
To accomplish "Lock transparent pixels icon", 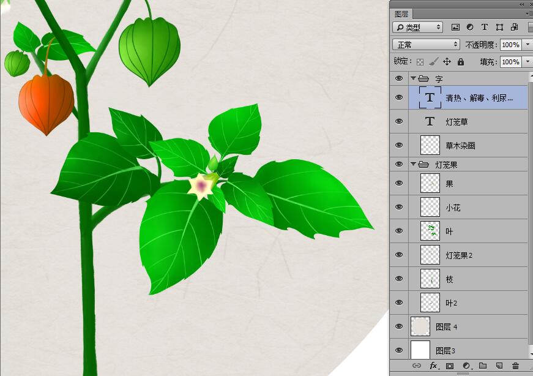I will tap(420, 62).
